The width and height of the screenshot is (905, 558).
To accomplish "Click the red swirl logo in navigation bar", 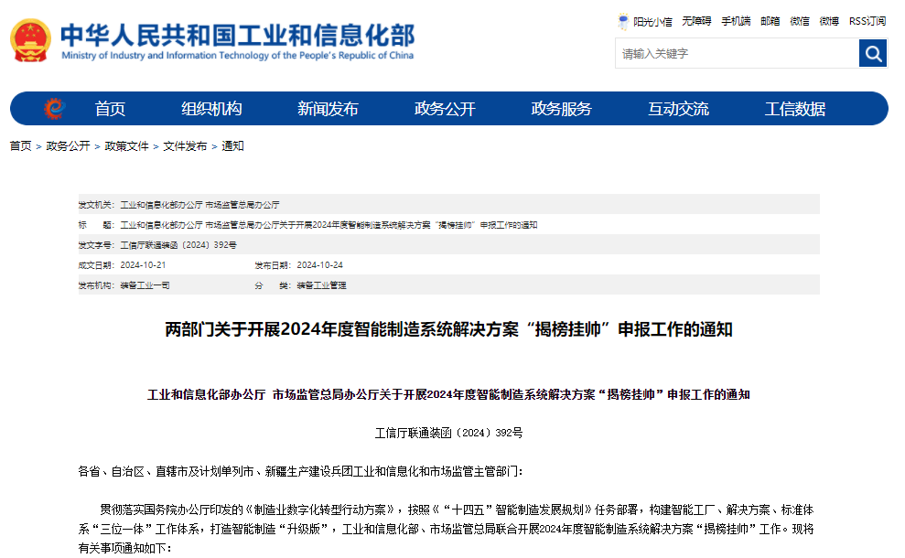I will [x=57, y=108].
